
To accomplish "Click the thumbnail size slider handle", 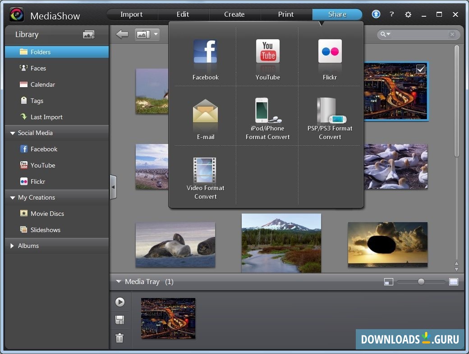I will [421, 282].
